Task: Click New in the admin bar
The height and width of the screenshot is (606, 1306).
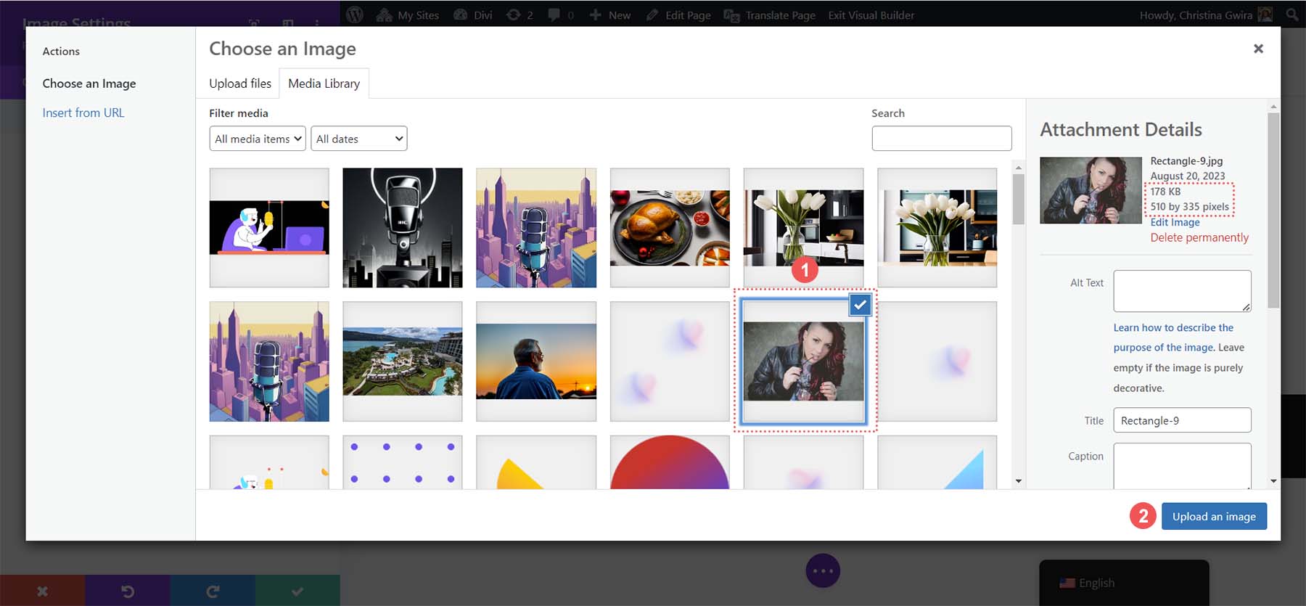Action: click(x=610, y=15)
